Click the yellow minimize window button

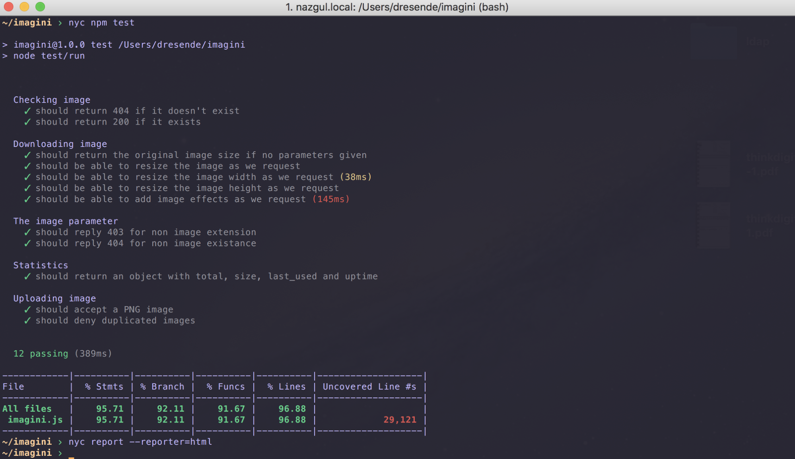(24, 7)
